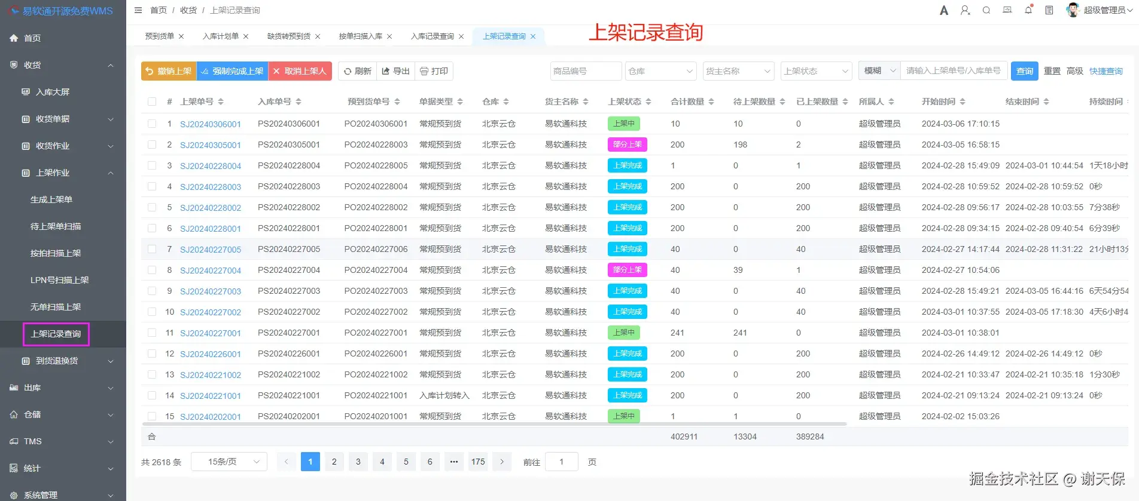Go to page 175 in pagination

(478, 462)
